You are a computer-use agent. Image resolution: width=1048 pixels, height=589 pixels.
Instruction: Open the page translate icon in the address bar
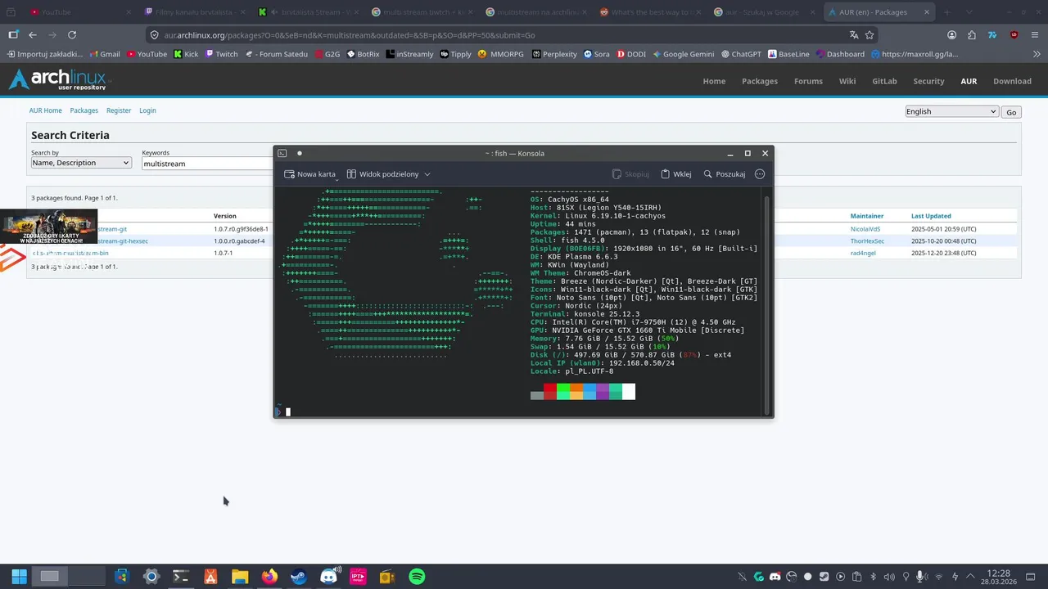(854, 35)
